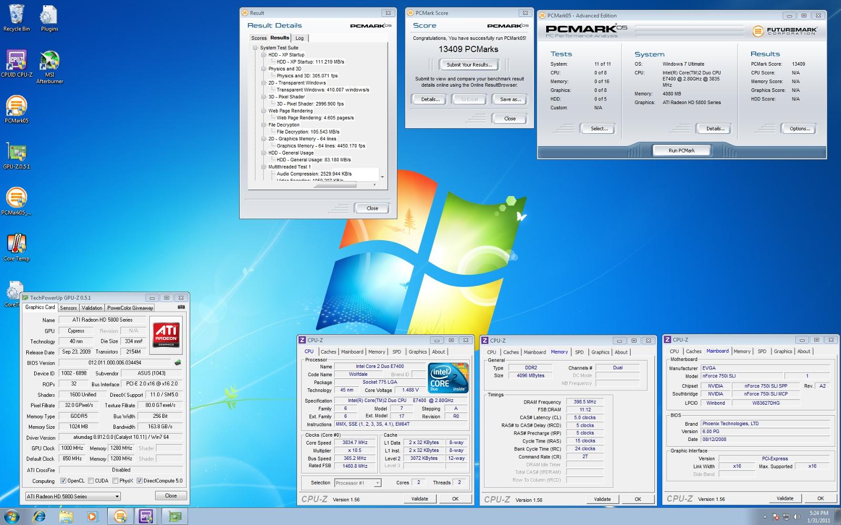Viewport: 841px width, 525px height.
Task: Click Select button under Tests
Action: [599, 129]
